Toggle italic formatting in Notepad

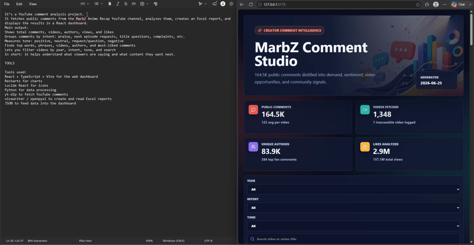pos(118,4)
